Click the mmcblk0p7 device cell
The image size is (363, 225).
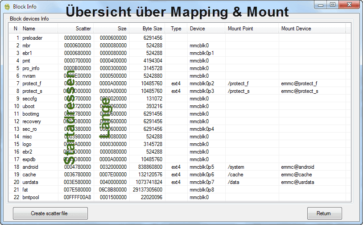click(x=202, y=182)
